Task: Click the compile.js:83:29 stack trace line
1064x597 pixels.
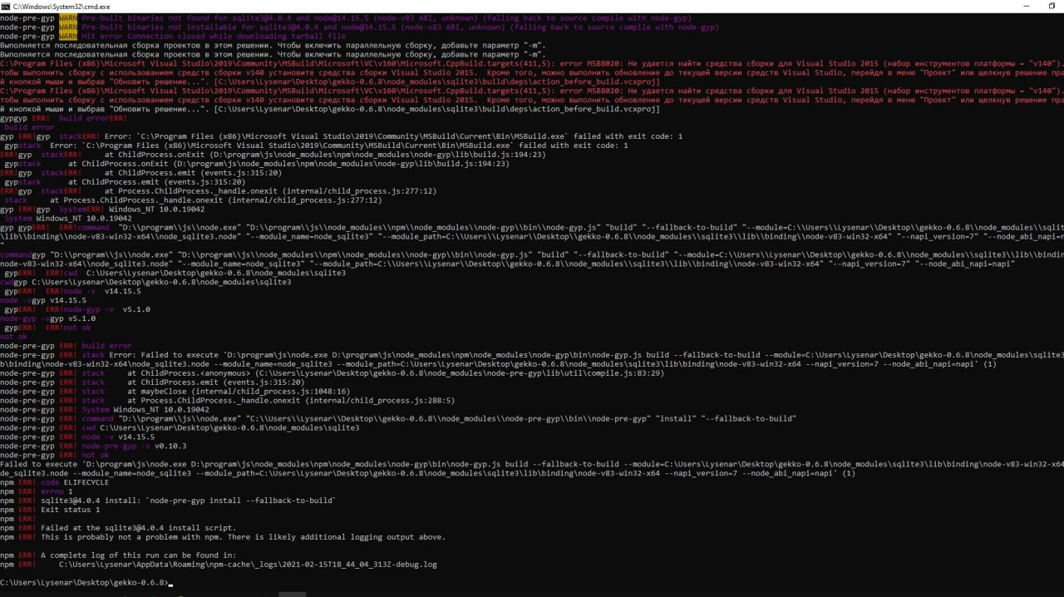Action: 332,373
